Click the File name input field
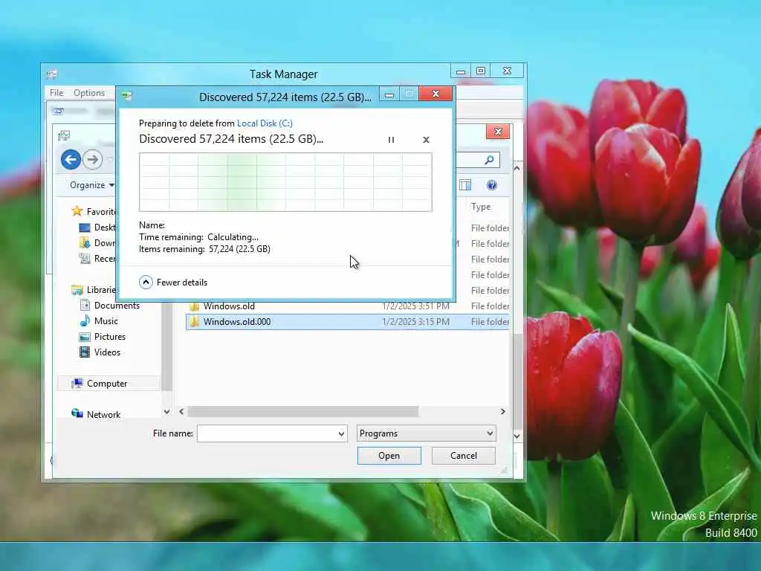Image resolution: width=761 pixels, height=571 pixels. pyautogui.click(x=267, y=433)
